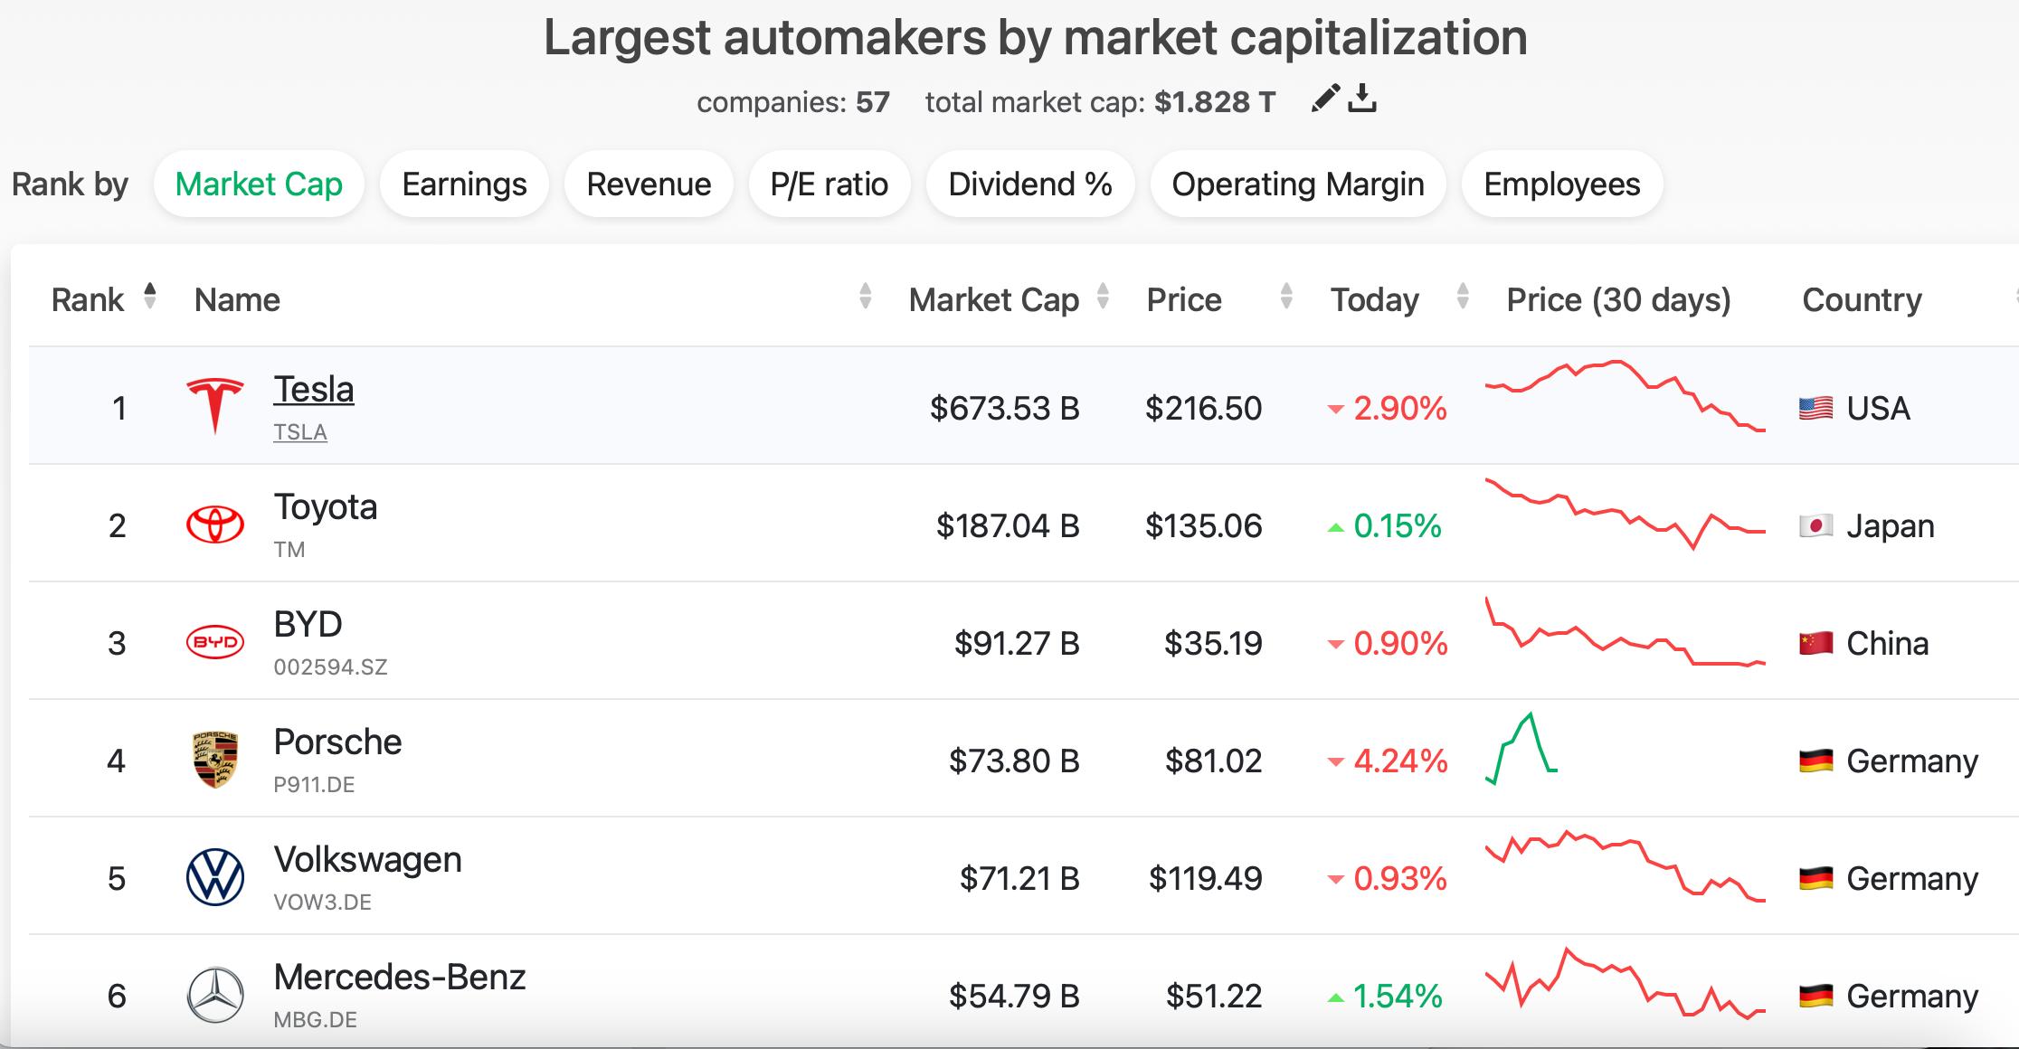
Task: Sort by Market Cap column arrows
Action: 1103,297
